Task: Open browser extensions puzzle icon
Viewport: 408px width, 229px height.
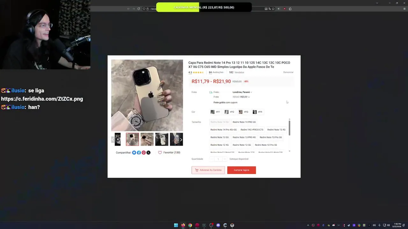Action: (x=290, y=9)
